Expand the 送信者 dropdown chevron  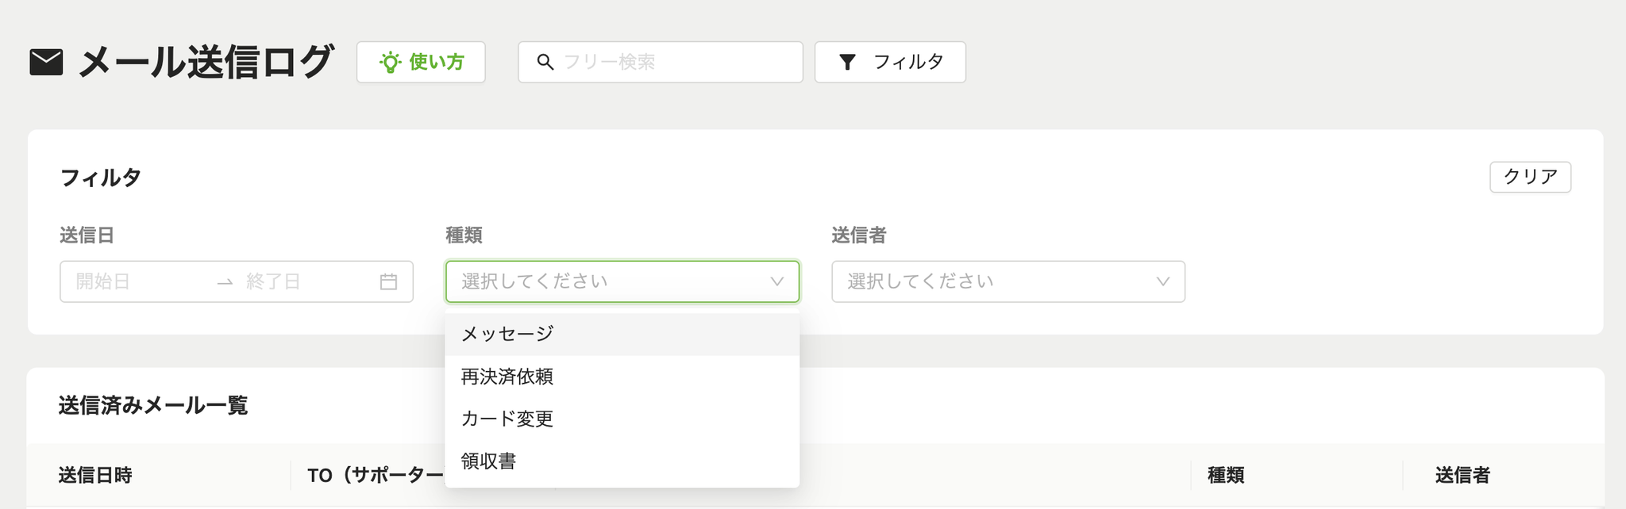tap(1162, 281)
